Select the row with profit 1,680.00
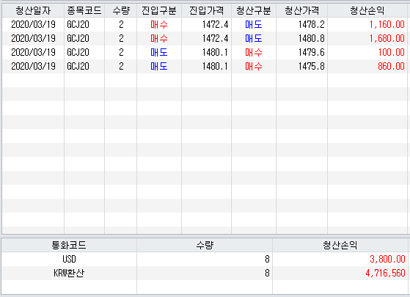This screenshot has height=297, width=410. coord(205,38)
